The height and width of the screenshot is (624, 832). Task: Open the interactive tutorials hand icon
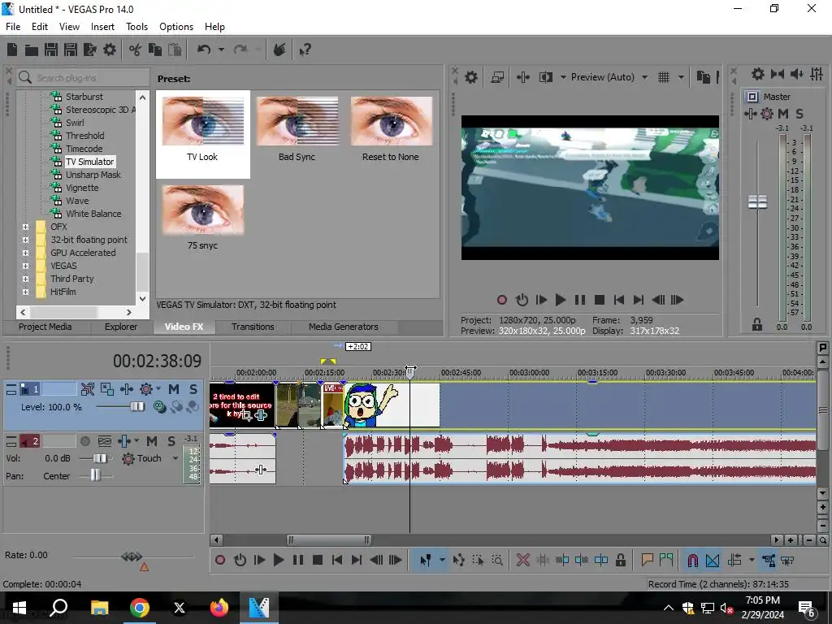(x=279, y=50)
